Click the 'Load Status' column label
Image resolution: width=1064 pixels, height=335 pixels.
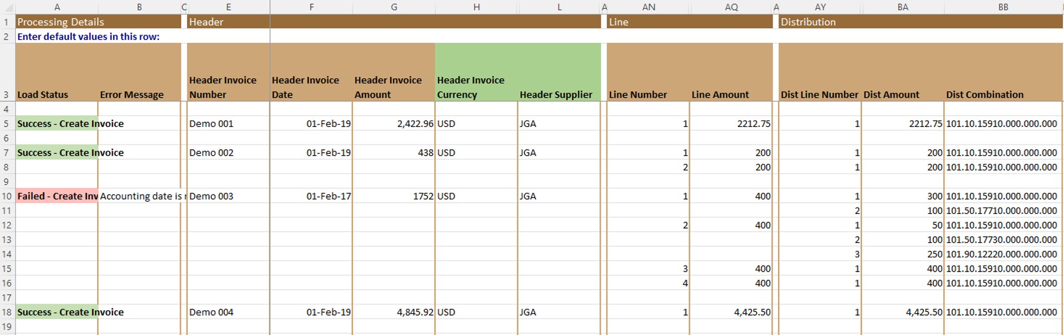coord(42,95)
